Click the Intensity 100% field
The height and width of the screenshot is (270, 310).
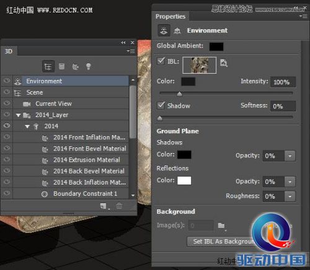coord(283,82)
